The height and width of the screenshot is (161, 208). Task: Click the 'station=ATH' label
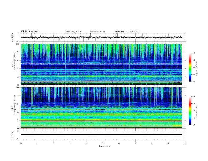[x=97, y=32]
